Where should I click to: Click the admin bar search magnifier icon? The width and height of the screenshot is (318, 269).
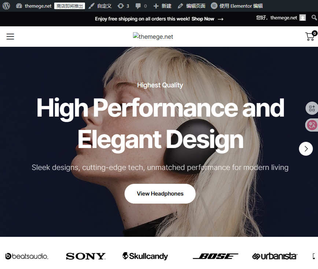(314, 18)
